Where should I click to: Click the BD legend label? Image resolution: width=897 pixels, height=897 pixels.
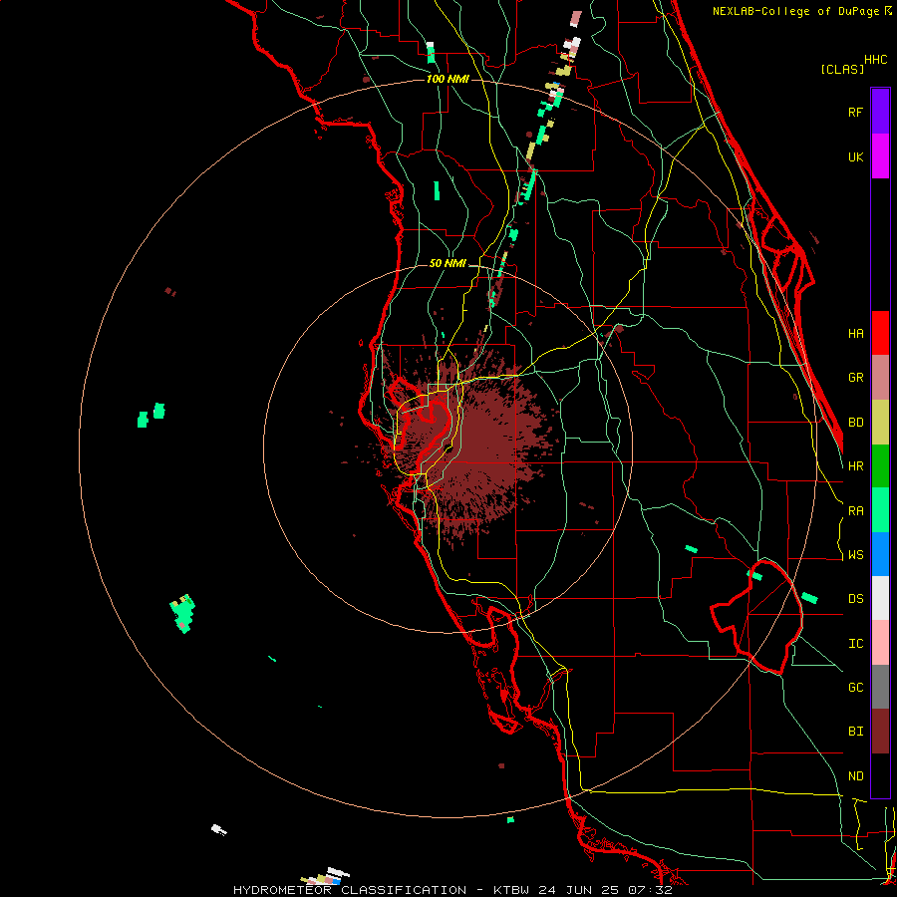856,423
